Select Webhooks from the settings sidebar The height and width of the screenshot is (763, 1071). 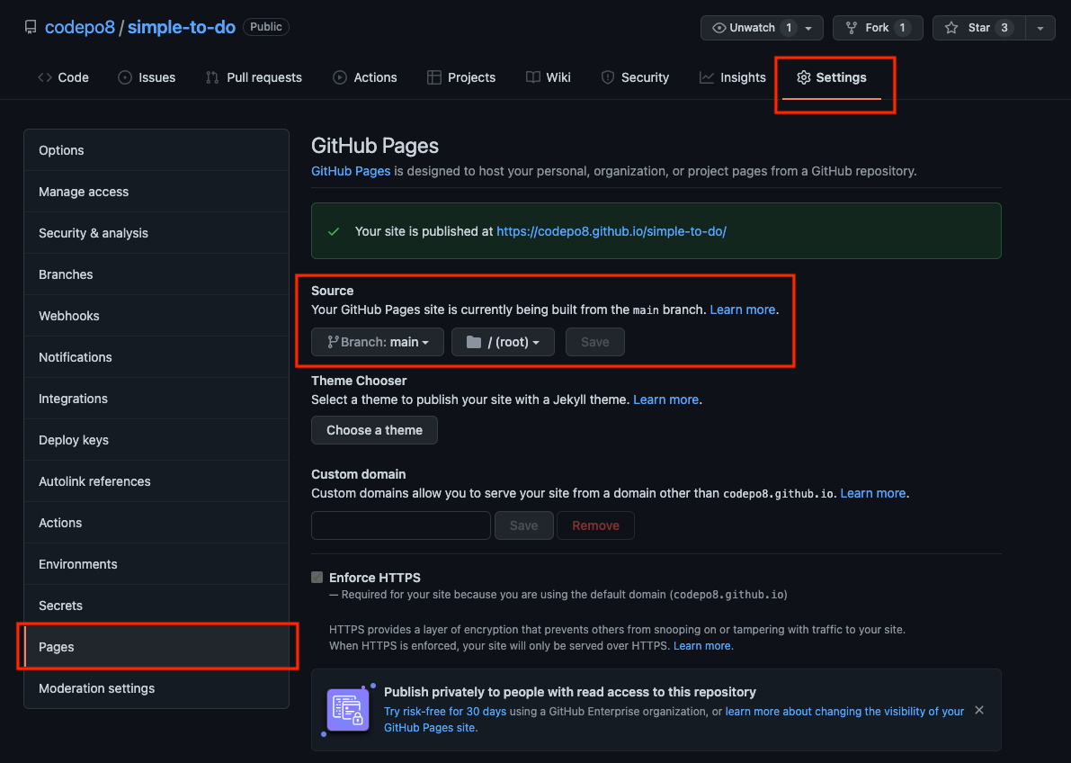pos(69,316)
